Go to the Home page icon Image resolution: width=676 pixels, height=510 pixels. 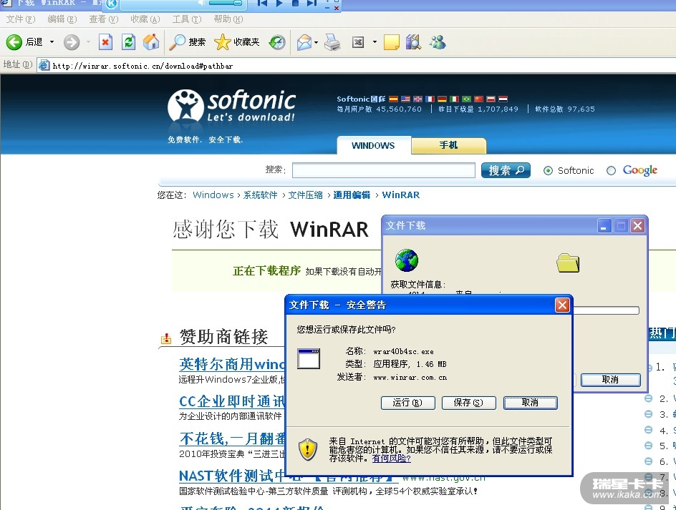tap(151, 41)
